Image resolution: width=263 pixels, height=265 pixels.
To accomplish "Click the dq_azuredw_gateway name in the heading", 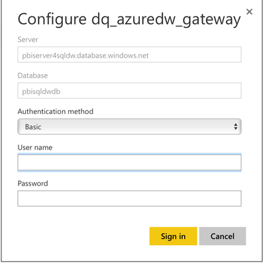I will 166,21.
